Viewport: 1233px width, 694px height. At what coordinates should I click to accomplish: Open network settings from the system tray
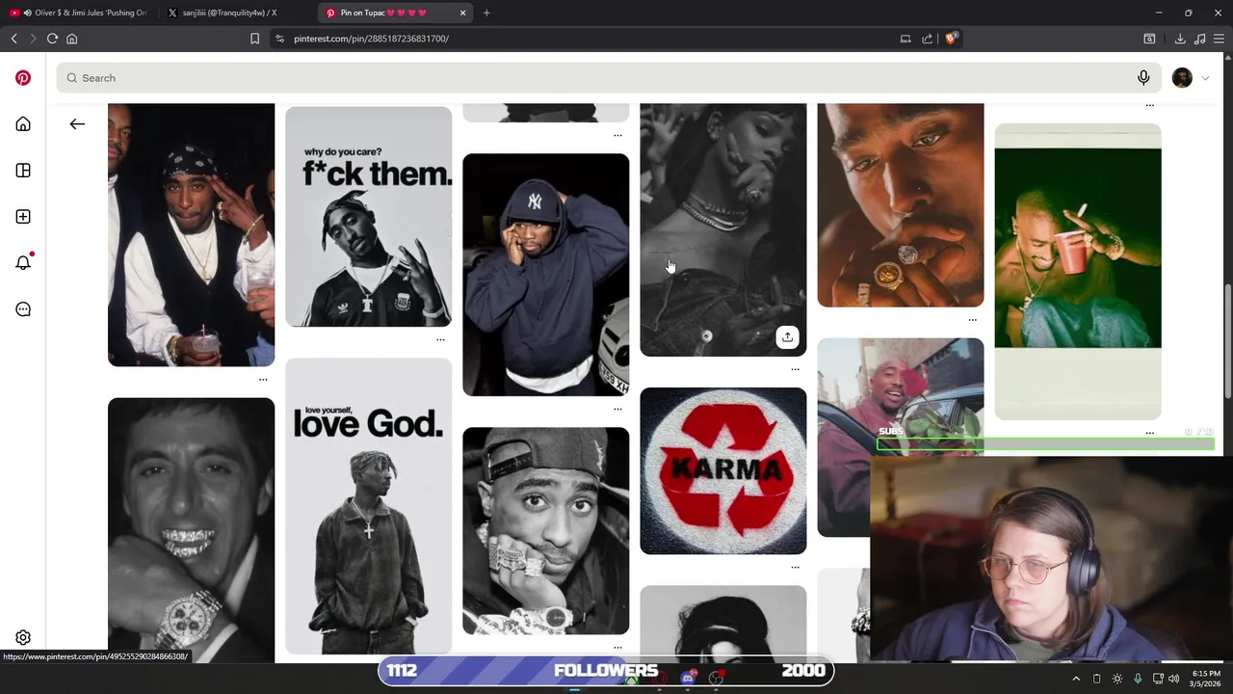point(1158,679)
